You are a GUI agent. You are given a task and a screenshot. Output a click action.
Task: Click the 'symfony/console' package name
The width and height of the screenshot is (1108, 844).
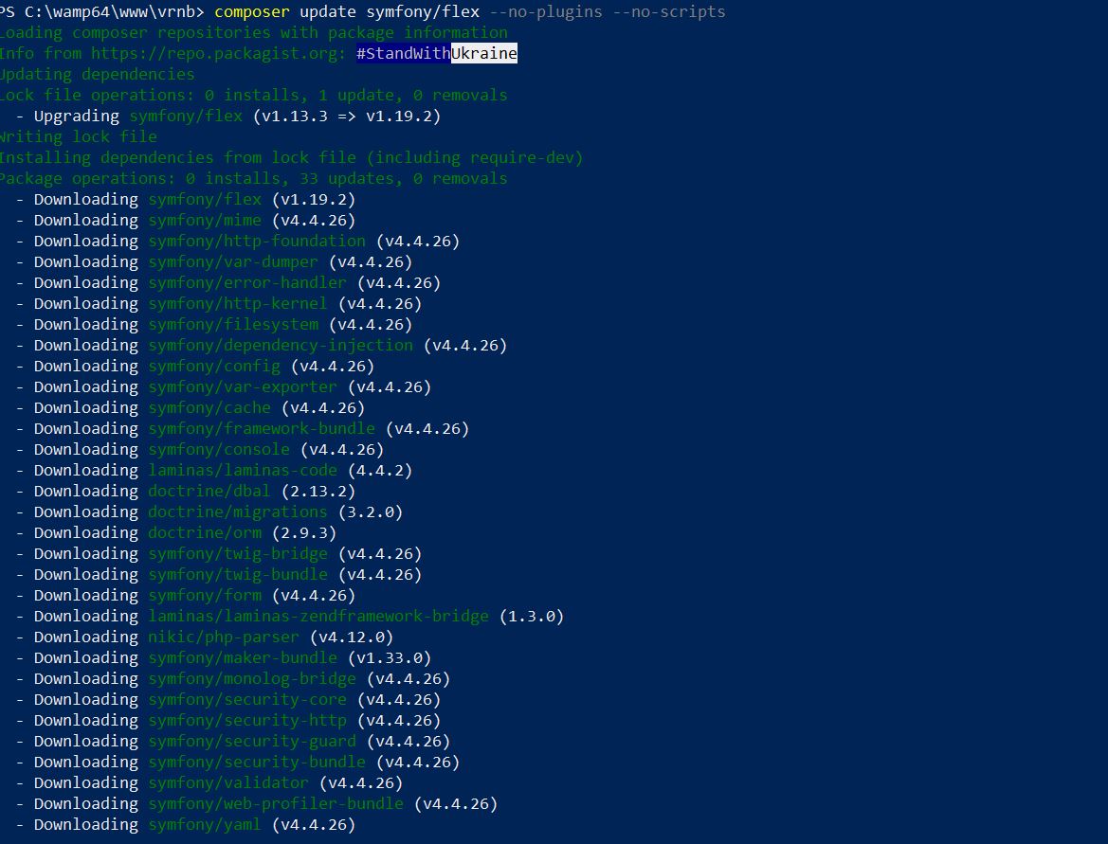pyautogui.click(x=219, y=449)
